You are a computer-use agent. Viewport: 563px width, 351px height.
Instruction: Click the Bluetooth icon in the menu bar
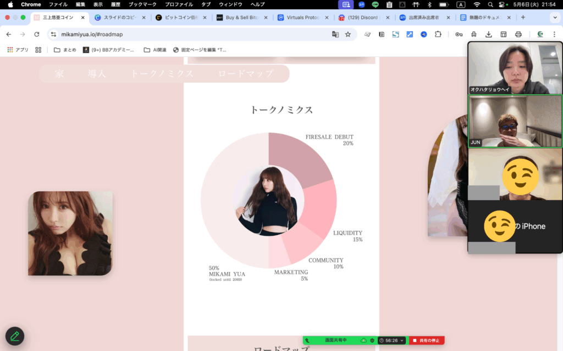click(429, 4)
